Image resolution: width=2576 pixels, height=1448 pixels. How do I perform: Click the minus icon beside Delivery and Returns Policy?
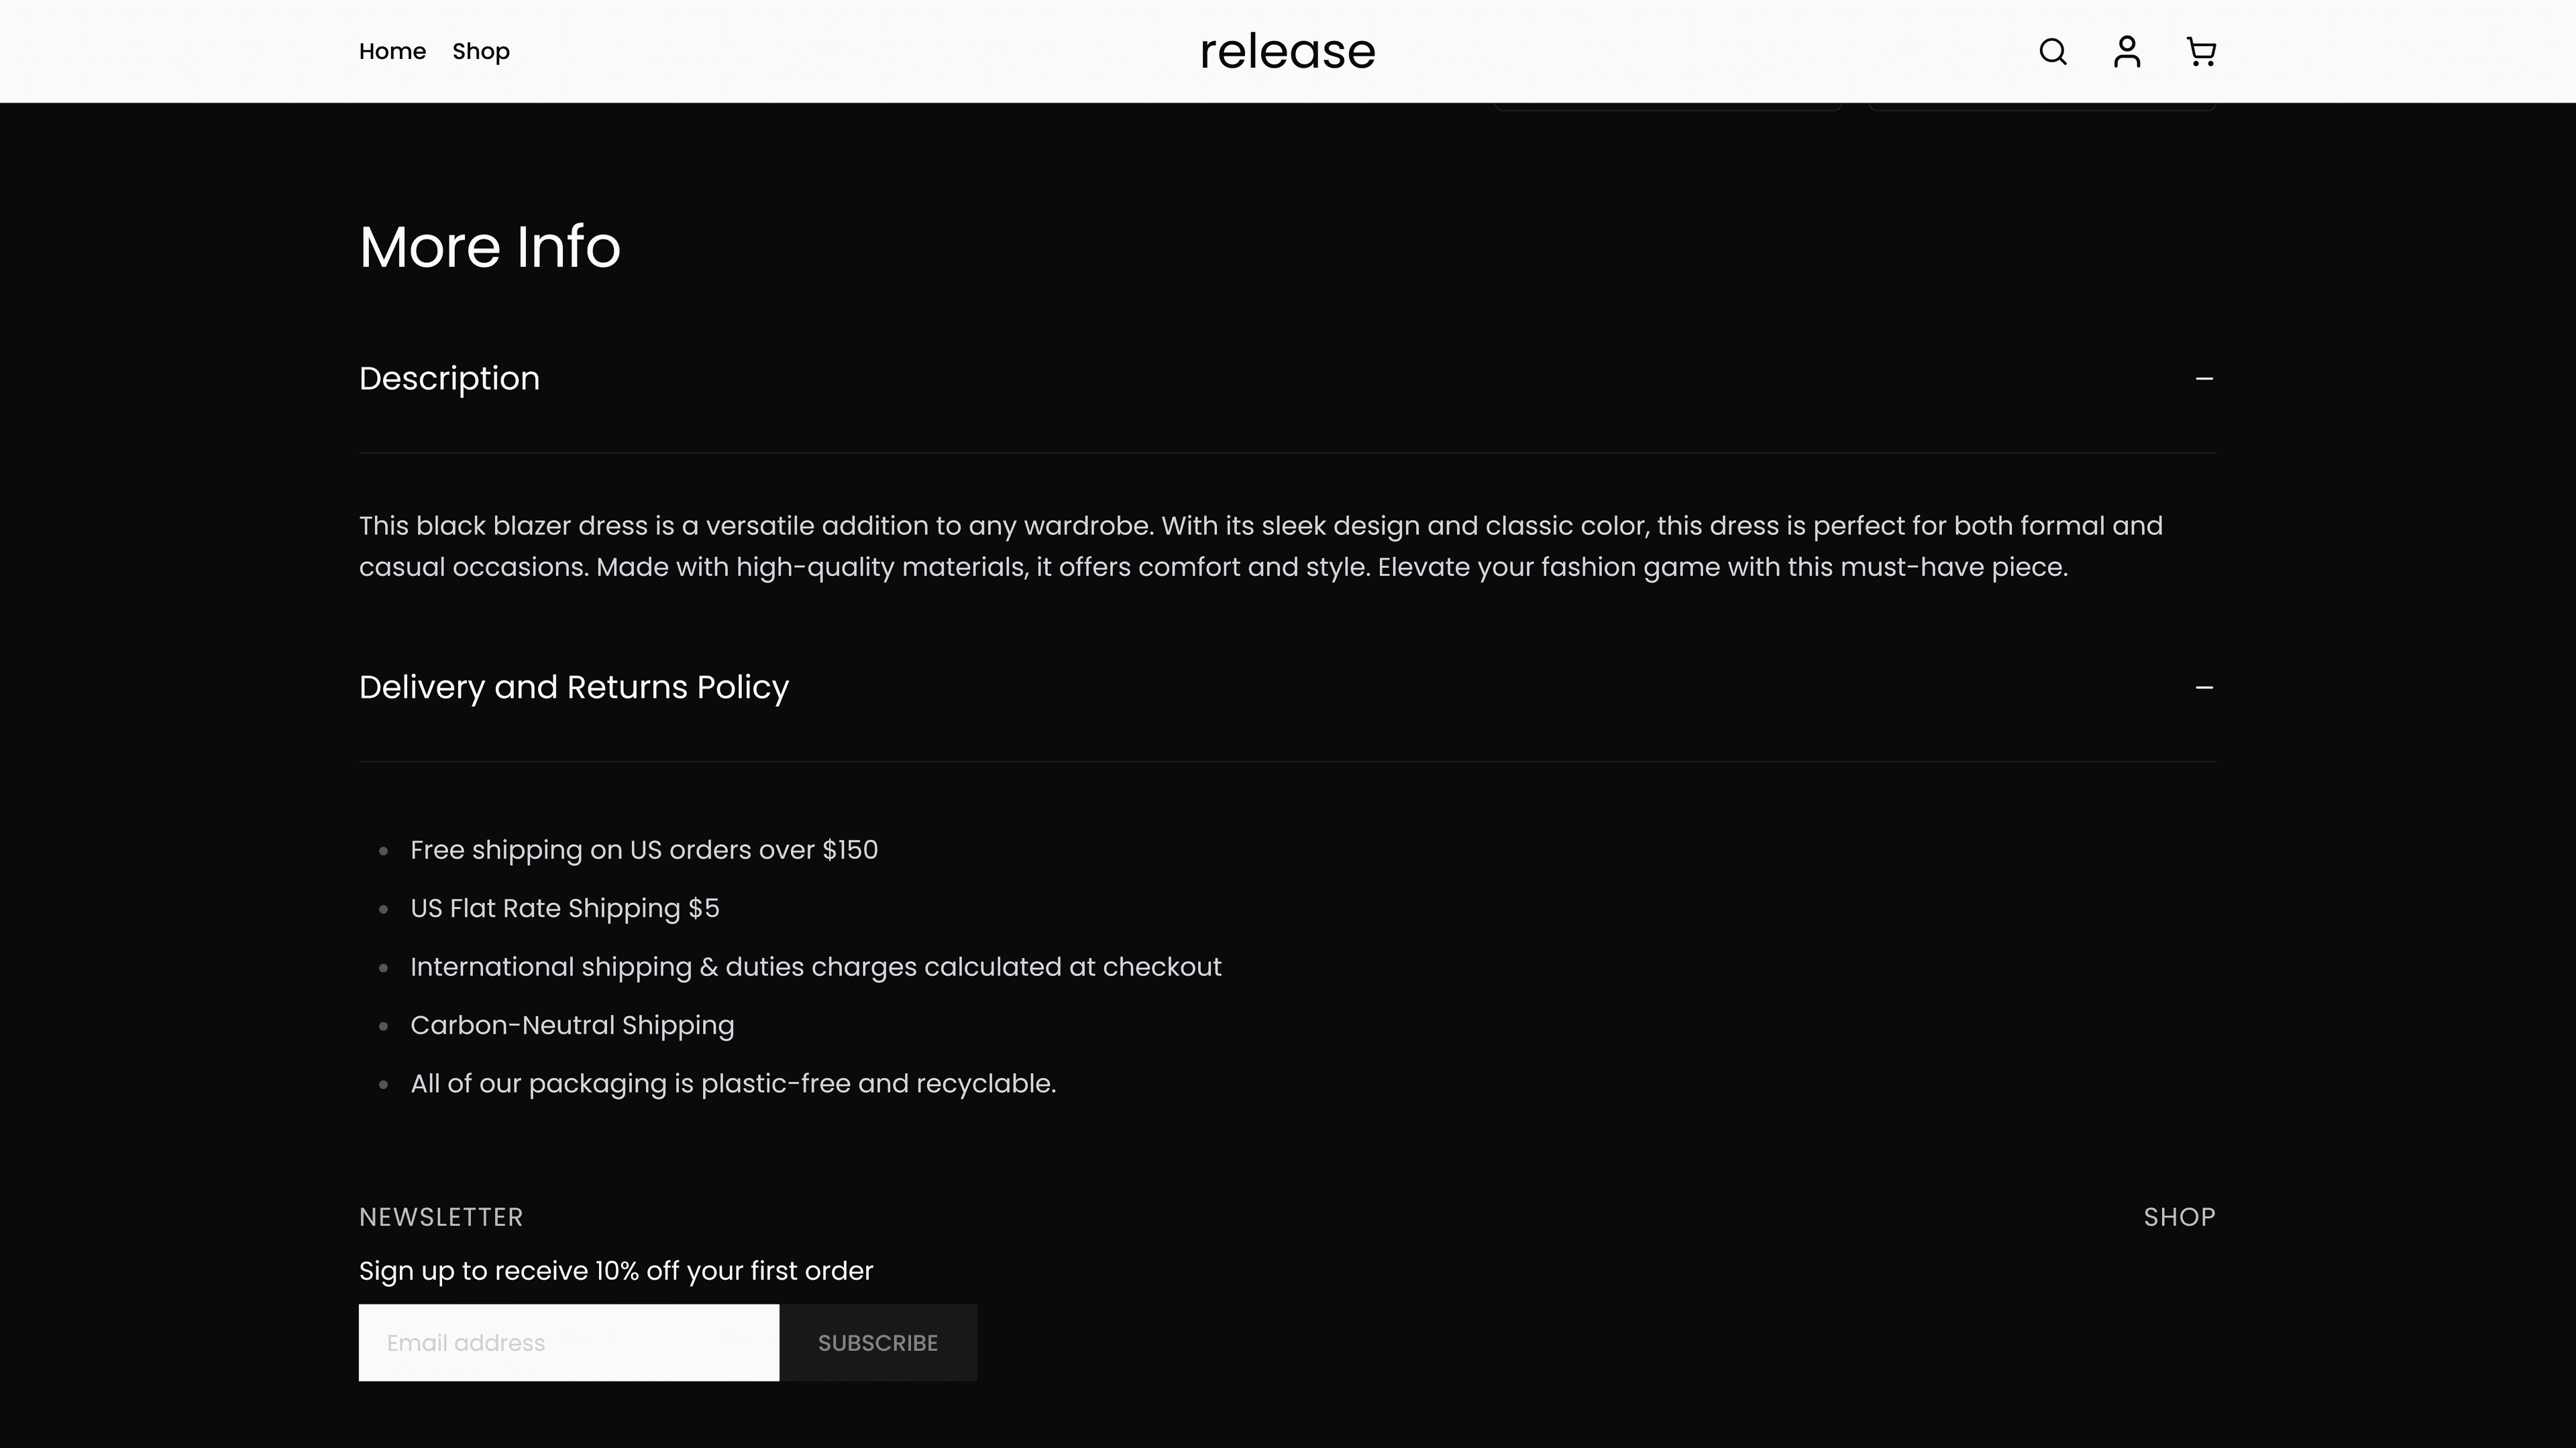pos(2205,686)
